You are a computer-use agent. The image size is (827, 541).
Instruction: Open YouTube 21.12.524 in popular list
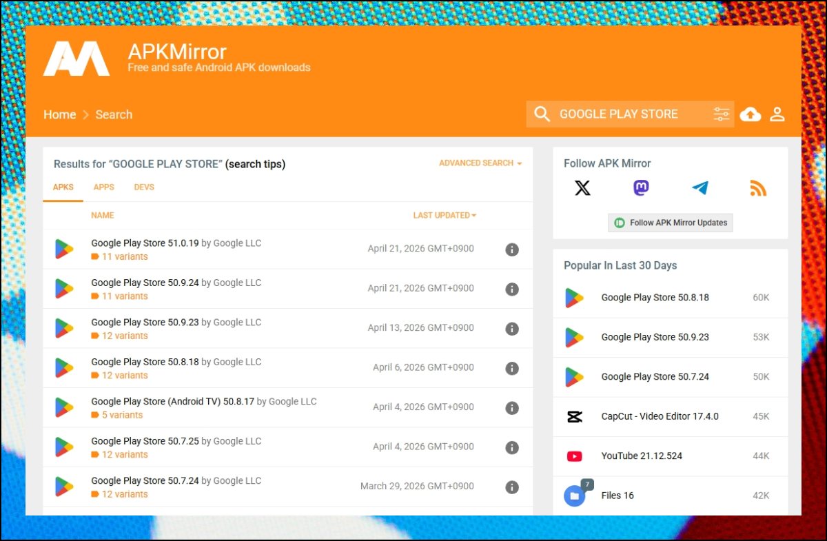pos(642,456)
